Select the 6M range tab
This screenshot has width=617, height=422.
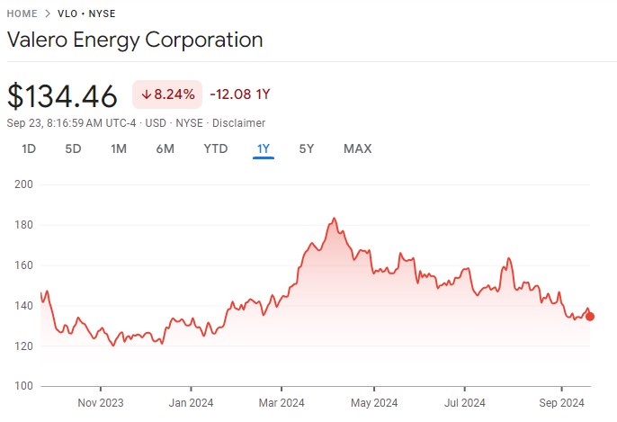165,148
